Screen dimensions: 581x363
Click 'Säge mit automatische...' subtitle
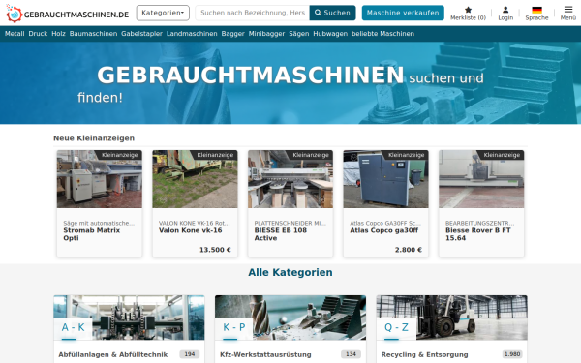pyautogui.click(x=99, y=223)
